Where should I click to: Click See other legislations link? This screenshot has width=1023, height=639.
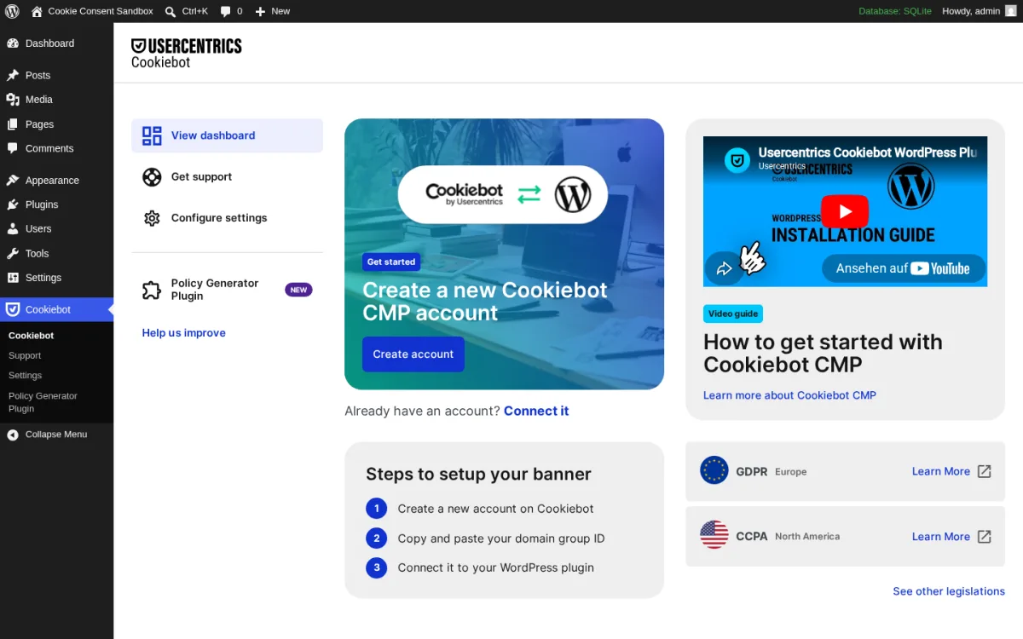(x=949, y=591)
